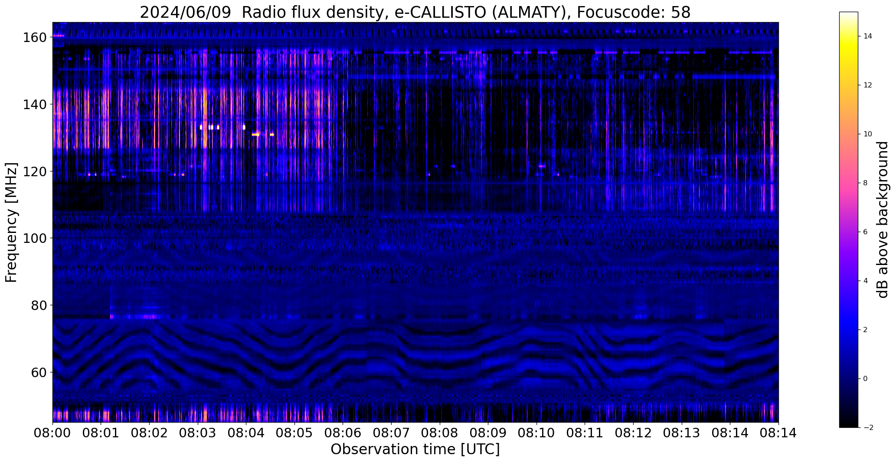Click the colorbar tick label 12
Image resolution: width=896 pixels, height=462 pixels.
pyautogui.click(x=868, y=85)
